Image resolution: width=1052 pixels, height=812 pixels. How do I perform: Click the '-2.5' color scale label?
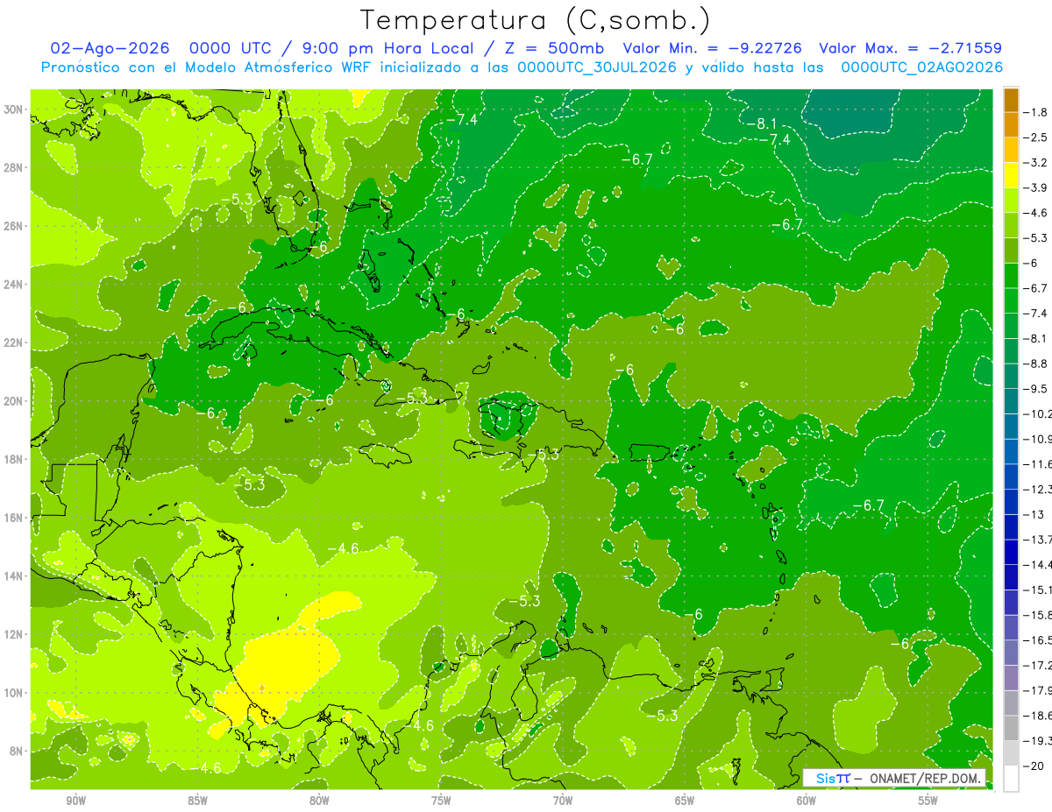click(x=1035, y=138)
